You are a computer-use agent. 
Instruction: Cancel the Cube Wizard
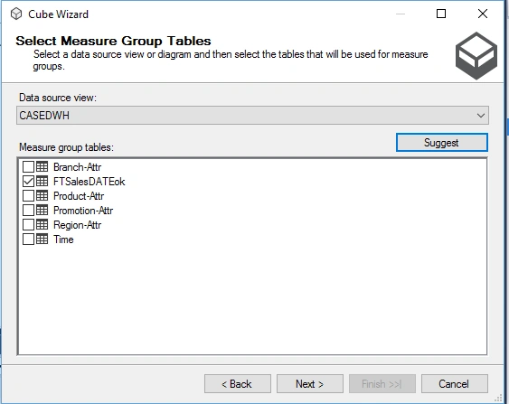(x=455, y=384)
